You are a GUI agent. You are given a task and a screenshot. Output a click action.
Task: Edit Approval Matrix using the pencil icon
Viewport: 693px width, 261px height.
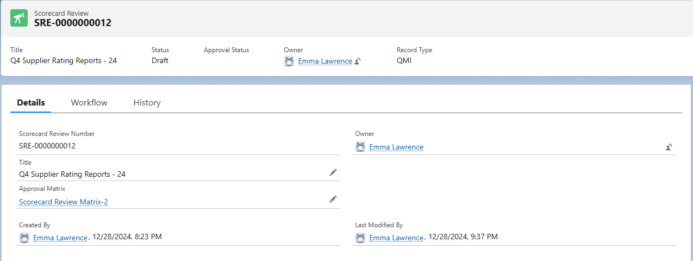pyautogui.click(x=333, y=199)
